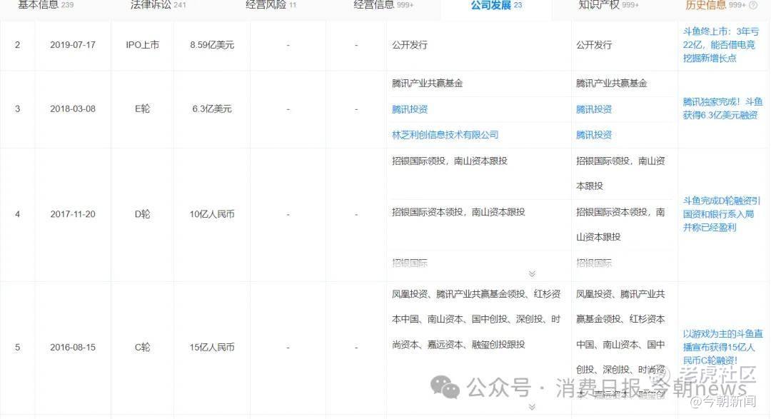Click the IPO上市 round cell
Screen dimensions: 771x419
pos(142,45)
